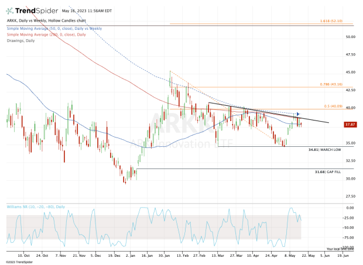Click the 32.50 price axis label

click(351, 161)
